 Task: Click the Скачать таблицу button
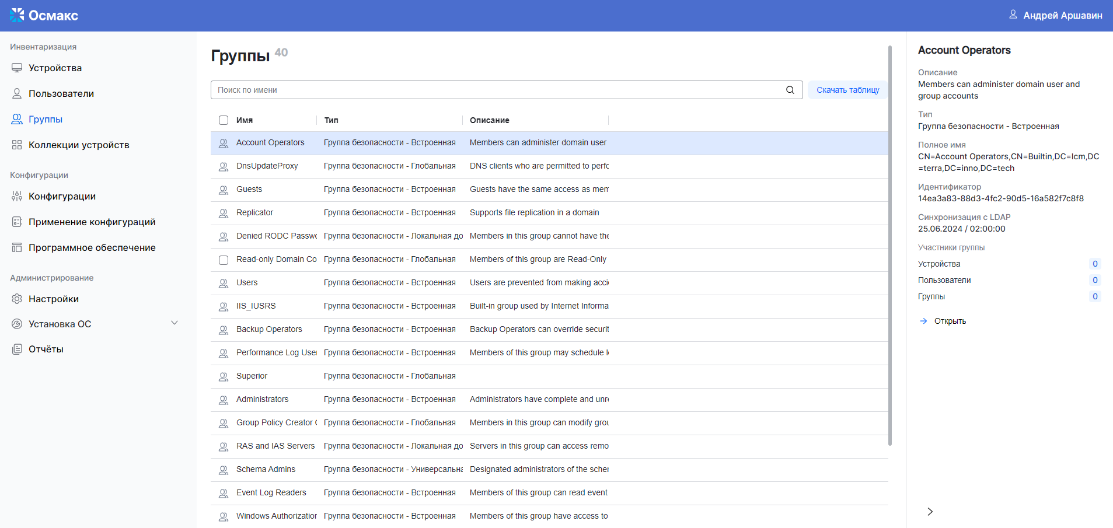(847, 90)
